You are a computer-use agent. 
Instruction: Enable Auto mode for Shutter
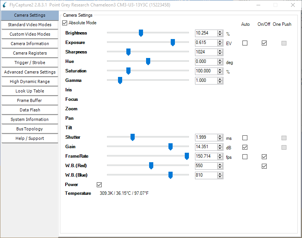(245, 138)
